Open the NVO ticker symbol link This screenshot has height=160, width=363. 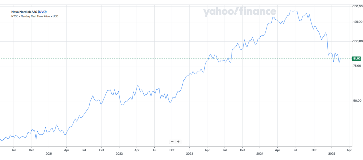tap(43, 12)
